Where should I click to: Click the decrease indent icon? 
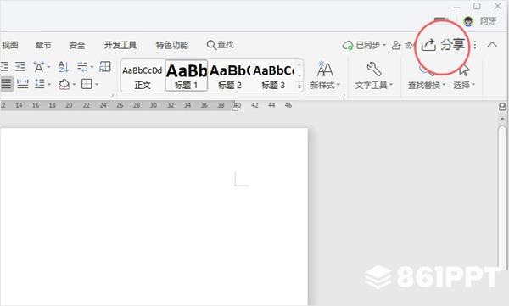click(5, 66)
